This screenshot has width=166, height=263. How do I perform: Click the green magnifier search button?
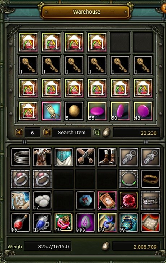tap(97, 133)
